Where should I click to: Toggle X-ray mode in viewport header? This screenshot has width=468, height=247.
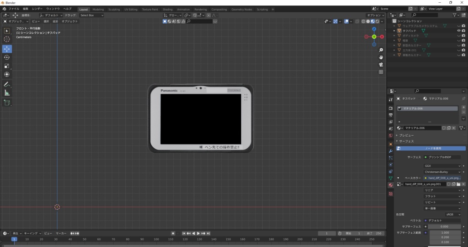[357, 21]
